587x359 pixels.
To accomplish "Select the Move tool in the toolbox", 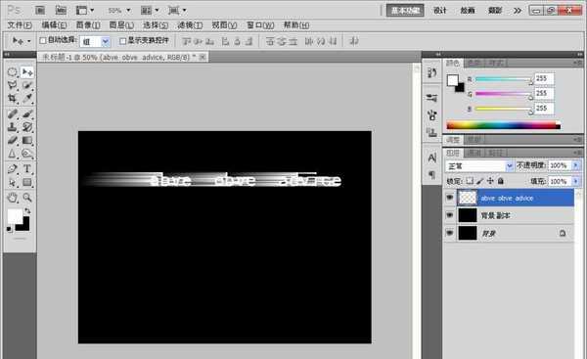I will pos(27,71).
